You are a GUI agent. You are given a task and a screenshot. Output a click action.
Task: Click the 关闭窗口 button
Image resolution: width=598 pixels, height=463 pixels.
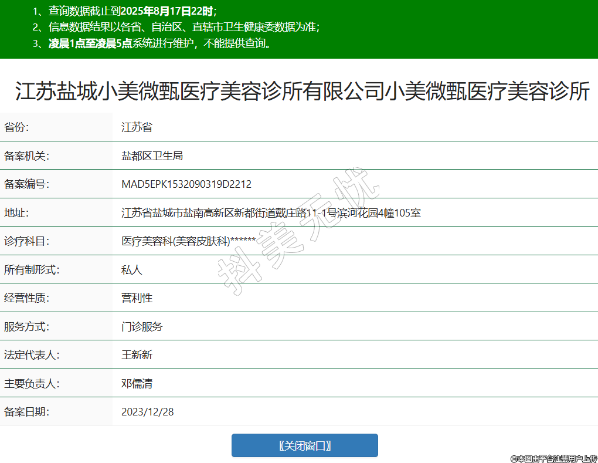304,445
